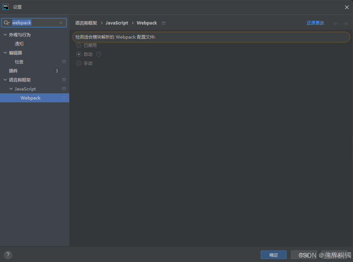Click the search magnifier icon in settings search
Image resolution: width=353 pixels, height=262 pixels.
click(6, 23)
